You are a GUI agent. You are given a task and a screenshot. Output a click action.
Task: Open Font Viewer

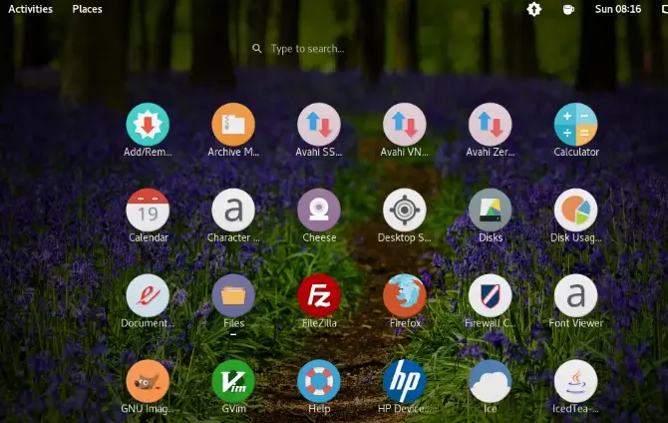[575, 295]
